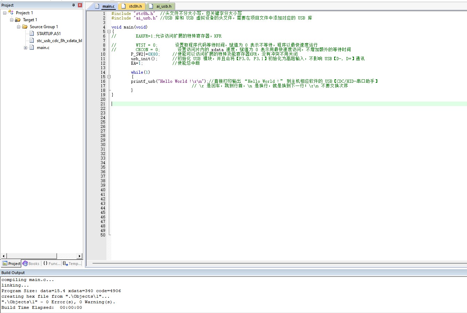Click the commented 'WTST = 0;' line
The height and width of the screenshot is (313, 467).
click(215, 45)
